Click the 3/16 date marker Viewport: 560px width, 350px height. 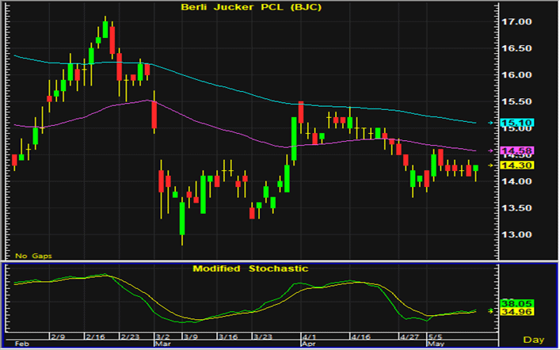point(227,337)
